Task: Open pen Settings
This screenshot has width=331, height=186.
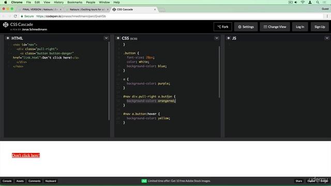Action: click(x=246, y=27)
